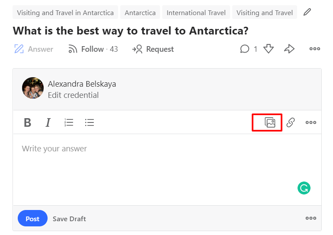Downvote the Antarctica question

269,49
